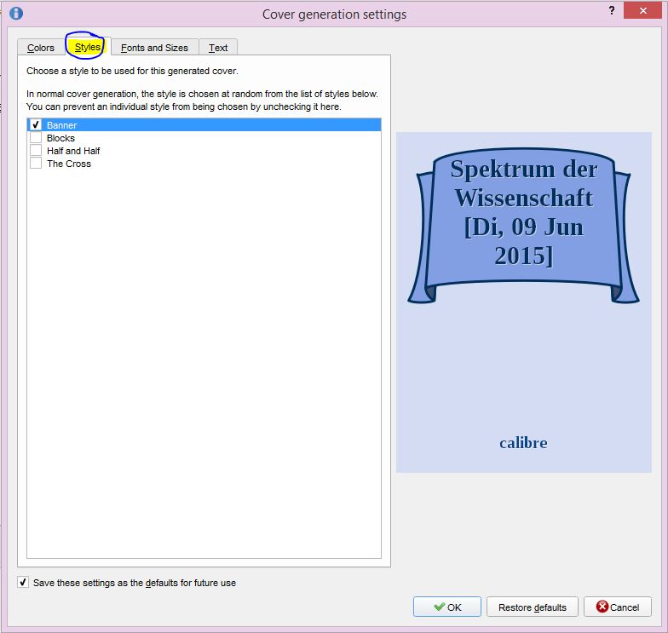Click the Cancel button
668x633 pixels.
(x=617, y=607)
